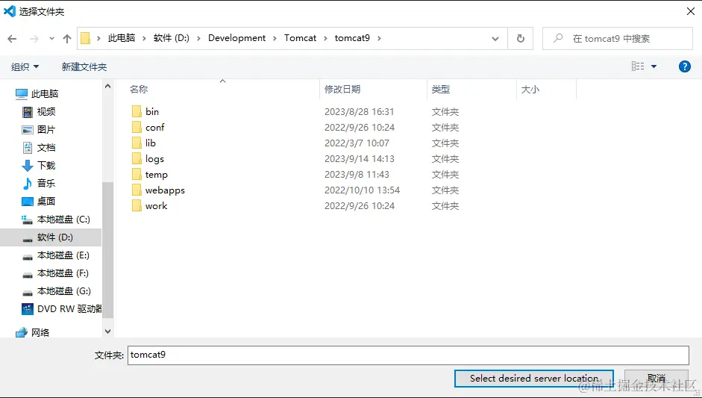Image resolution: width=702 pixels, height=398 pixels.
Task: Sort by 名称 column header
Action: coord(139,89)
